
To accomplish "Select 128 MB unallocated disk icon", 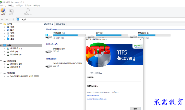I will (x=49, y=51).
